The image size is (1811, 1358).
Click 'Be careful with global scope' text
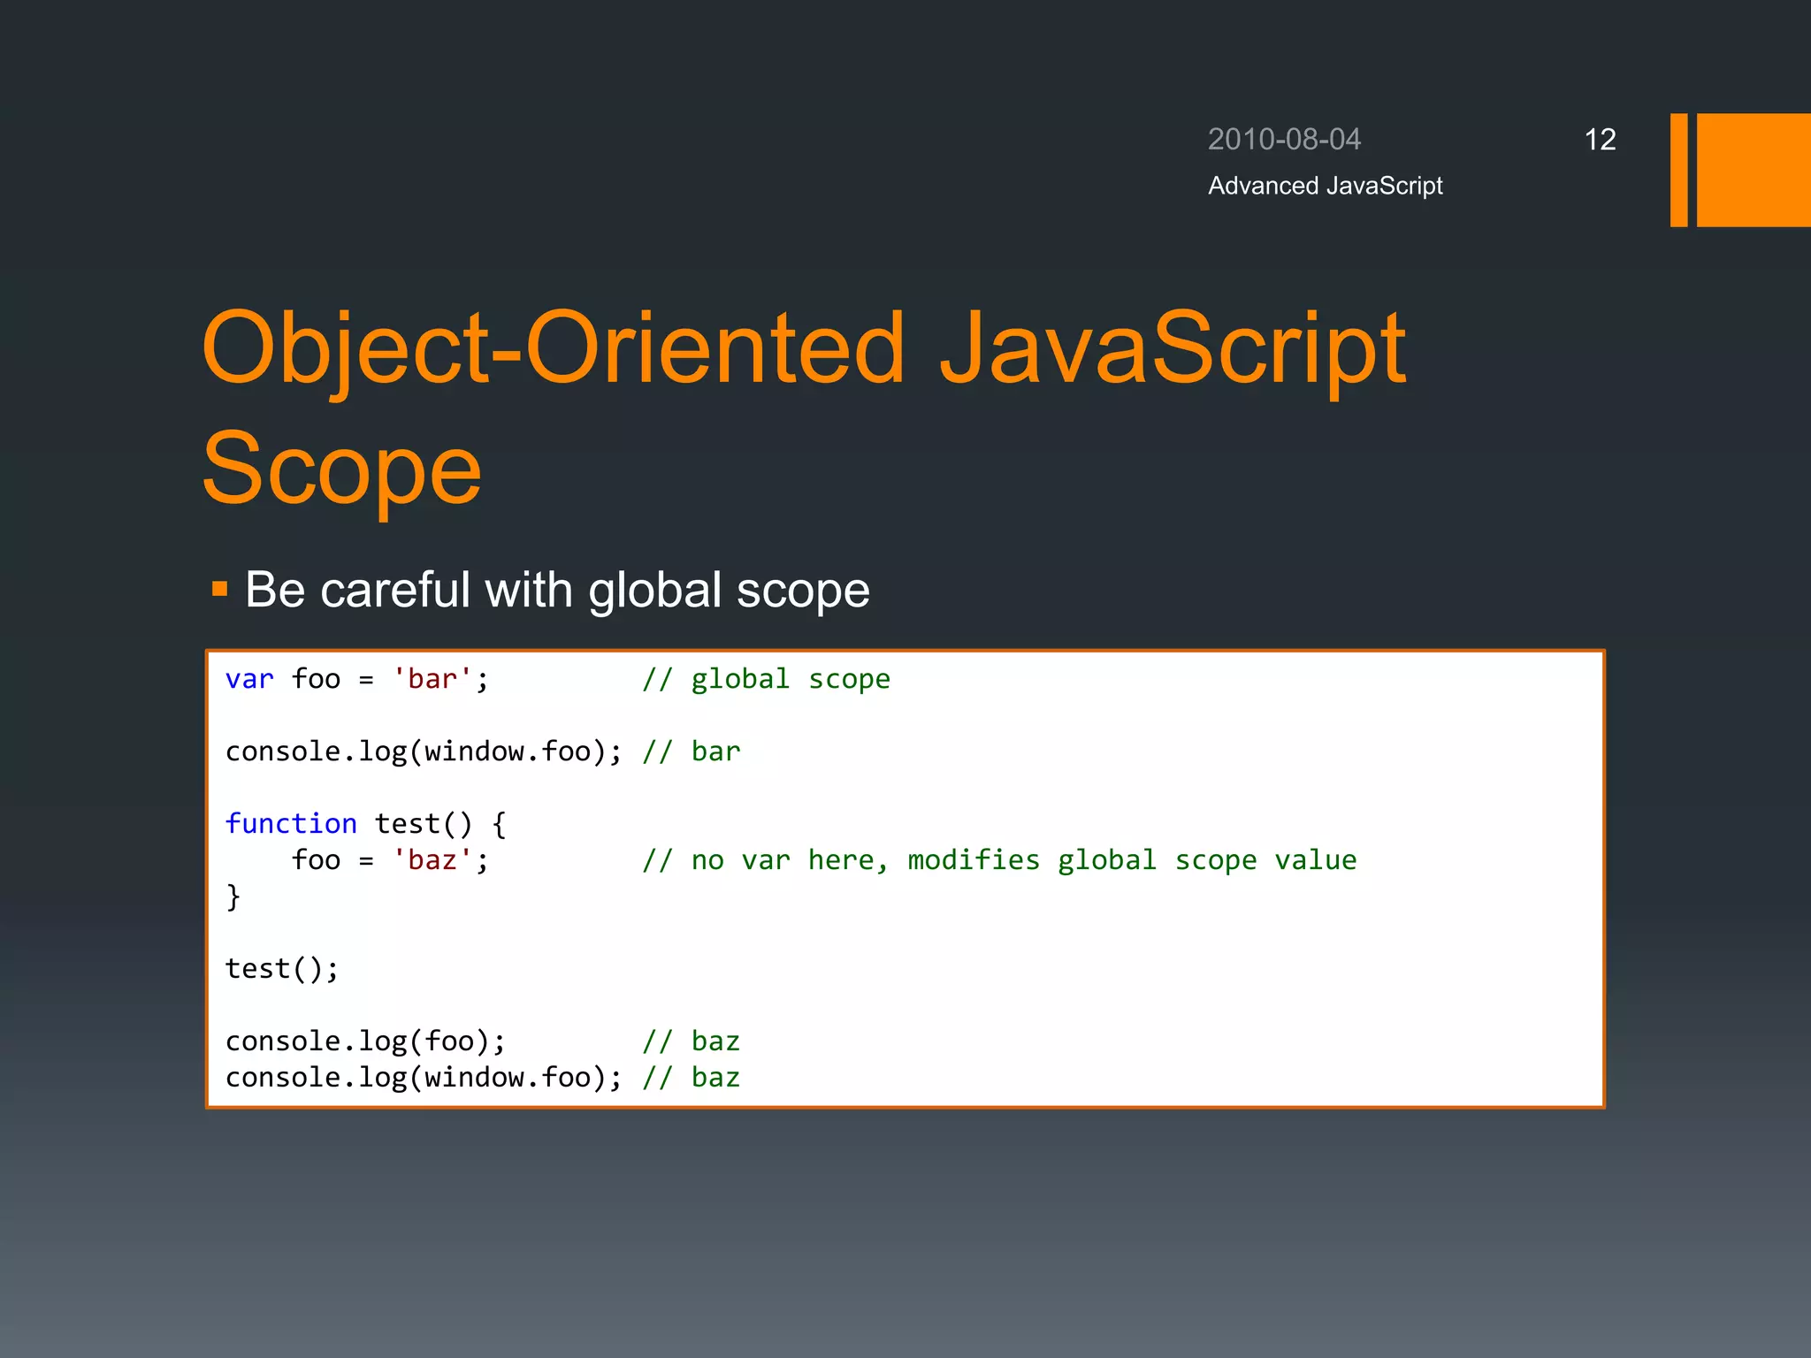pos(557,590)
